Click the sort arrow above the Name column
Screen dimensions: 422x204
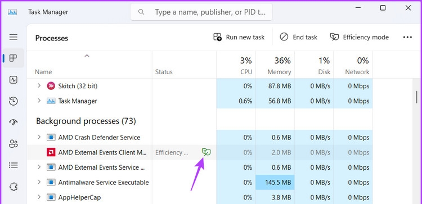coord(87,56)
